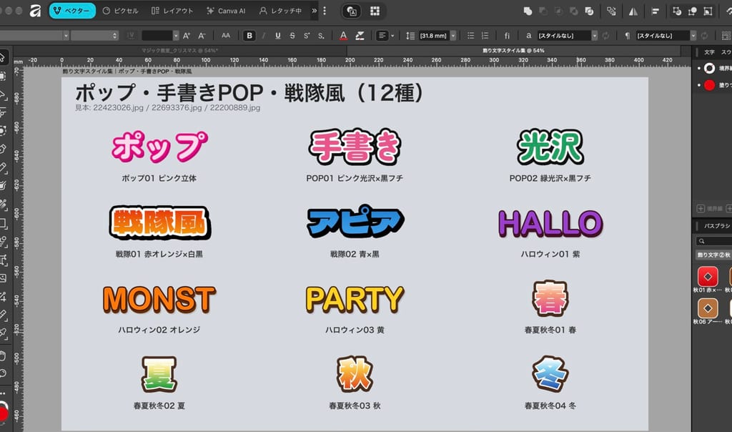Switch to the ベクター (Vector) studio
Viewport: 732px width, 432px height.
coord(72,11)
